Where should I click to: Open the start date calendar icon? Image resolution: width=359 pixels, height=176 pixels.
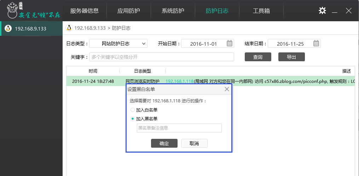point(230,43)
